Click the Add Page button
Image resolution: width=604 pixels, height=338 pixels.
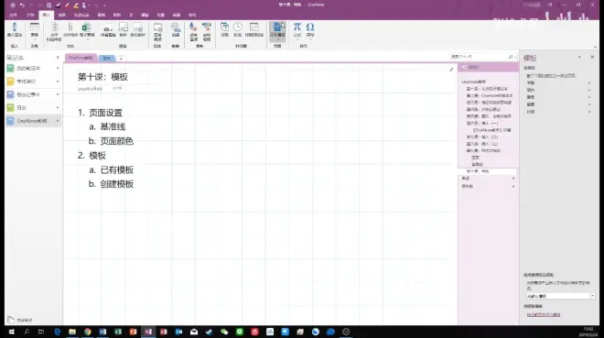[x=487, y=67]
